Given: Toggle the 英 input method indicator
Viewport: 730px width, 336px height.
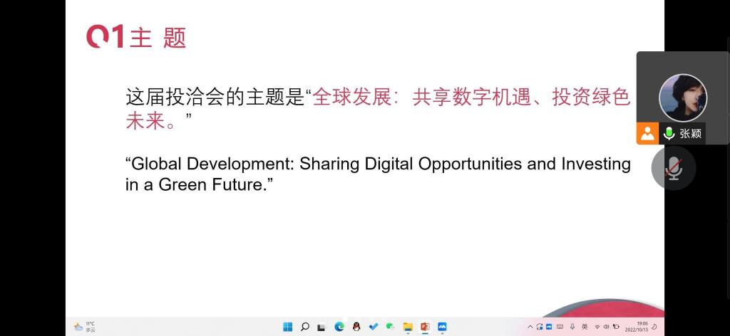Looking at the screenshot, I should [585, 327].
